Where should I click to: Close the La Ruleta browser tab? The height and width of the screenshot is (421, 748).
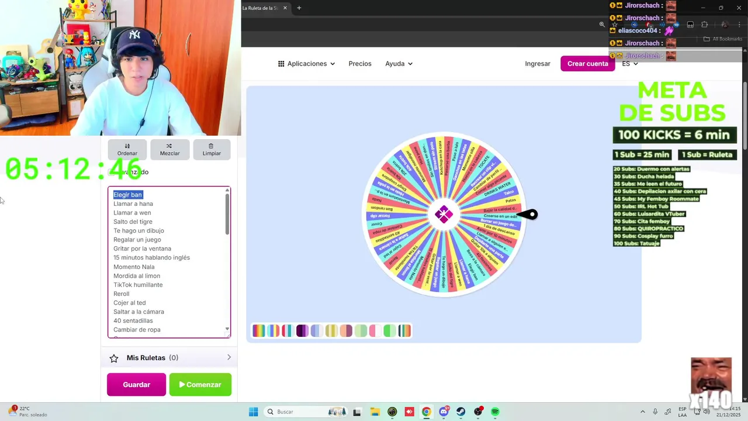click(x=285, y=8)
